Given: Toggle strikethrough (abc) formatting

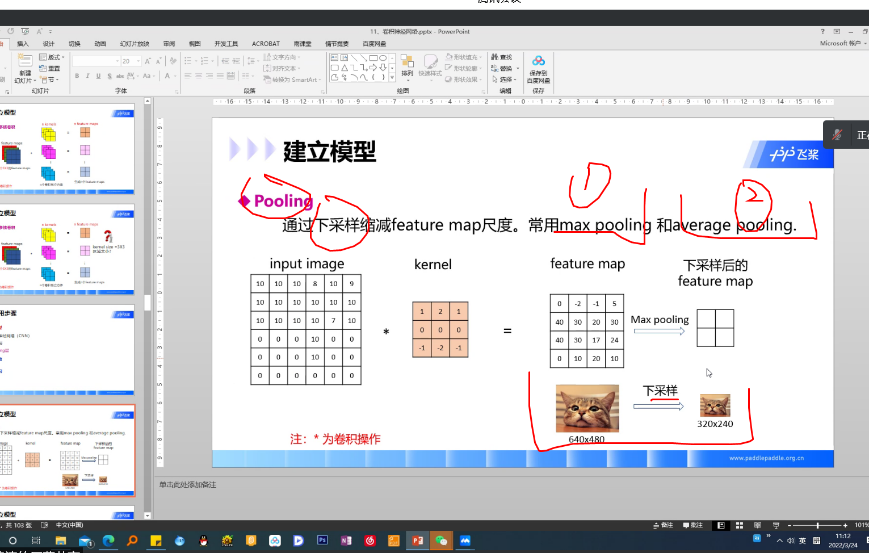Looking at the screenshot, I should click(x=120, y=76).
